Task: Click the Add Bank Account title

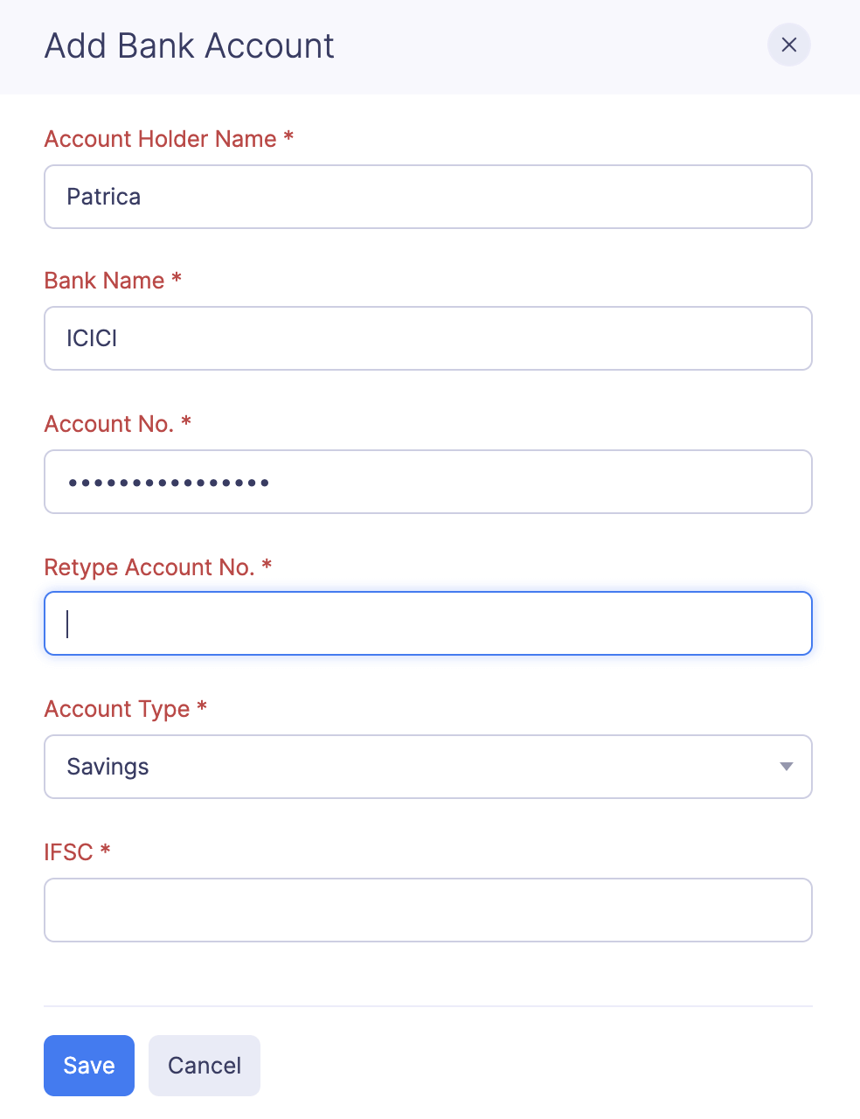Action: [x=189, y=45]
